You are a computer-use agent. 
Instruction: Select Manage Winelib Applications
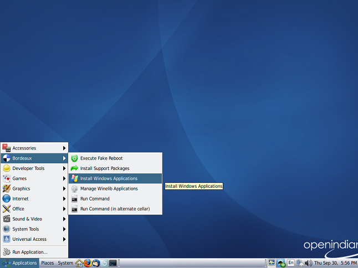[x=115, y=189]
